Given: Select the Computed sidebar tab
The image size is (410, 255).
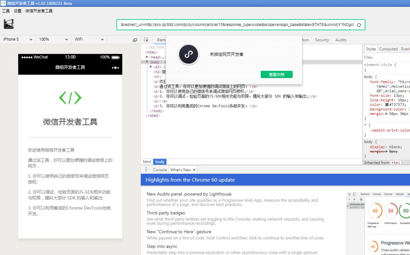Looking at the screenshot, I should click(x=388, y=49).
